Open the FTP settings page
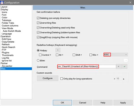This screenshot has width=134, height=106. tap(4, 50)
